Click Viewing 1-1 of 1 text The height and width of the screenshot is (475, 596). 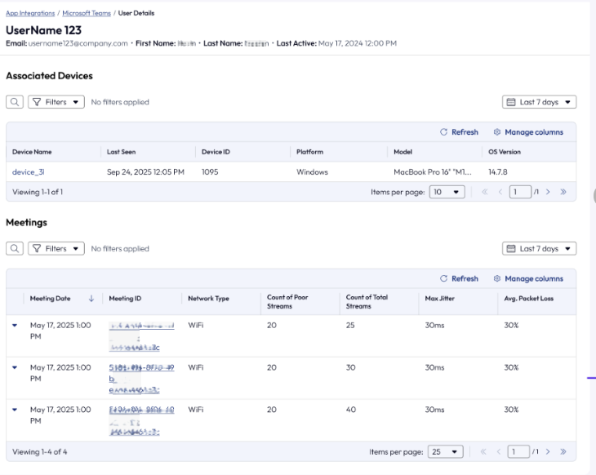pos(38,192)
